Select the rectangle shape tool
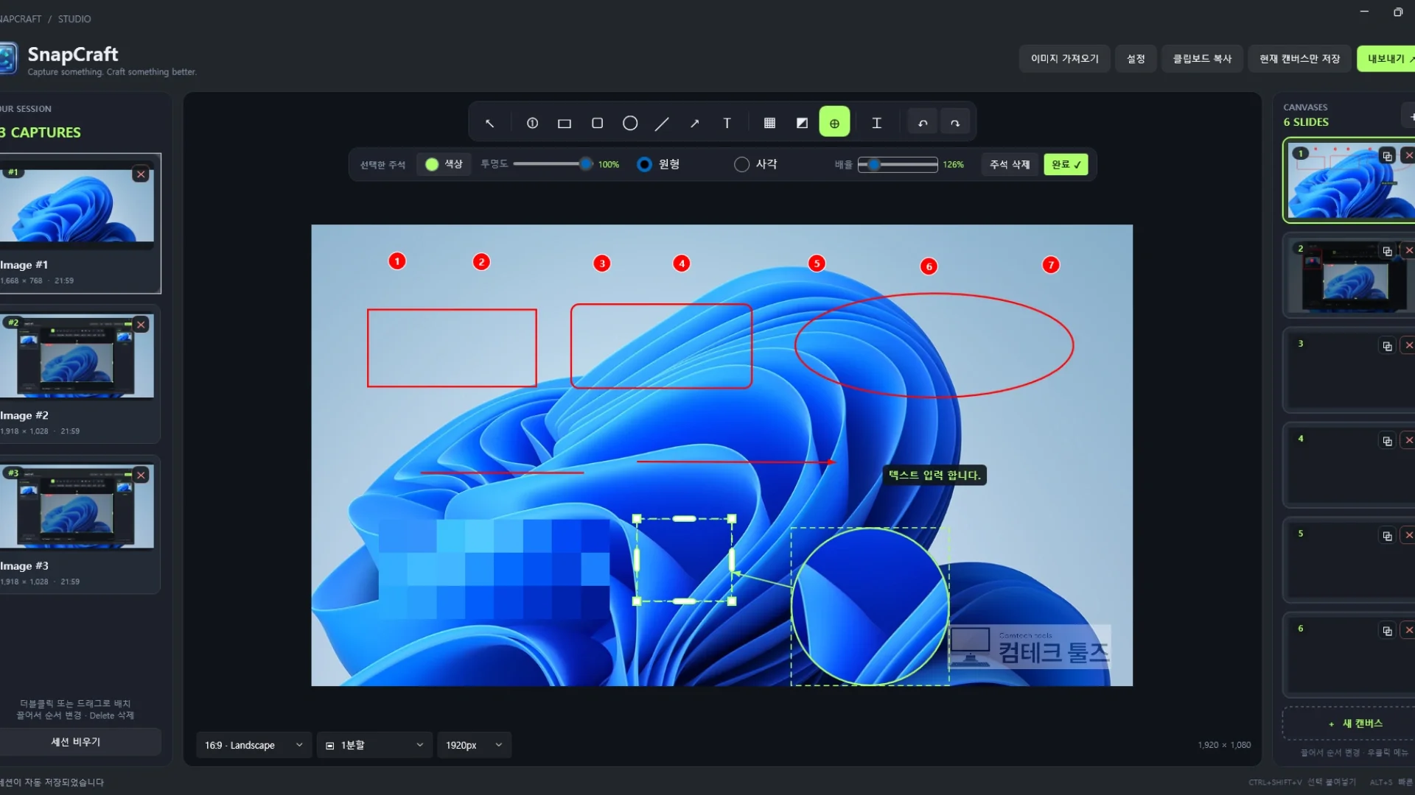The image size is (1415, 795). [x=565, y=123]
